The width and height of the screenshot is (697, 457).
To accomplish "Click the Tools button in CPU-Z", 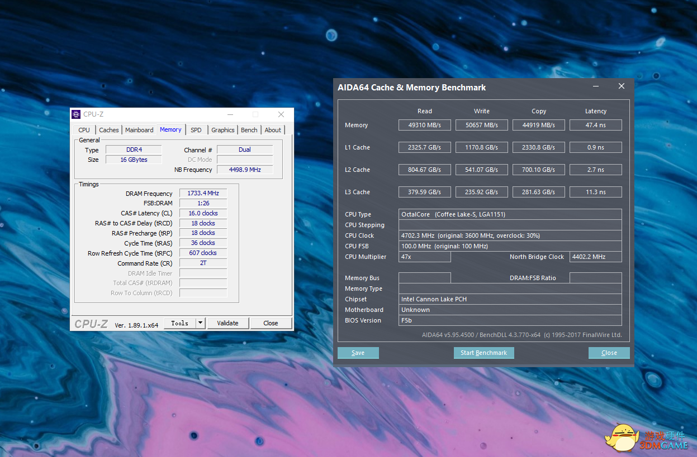I will tap(180, 323).
